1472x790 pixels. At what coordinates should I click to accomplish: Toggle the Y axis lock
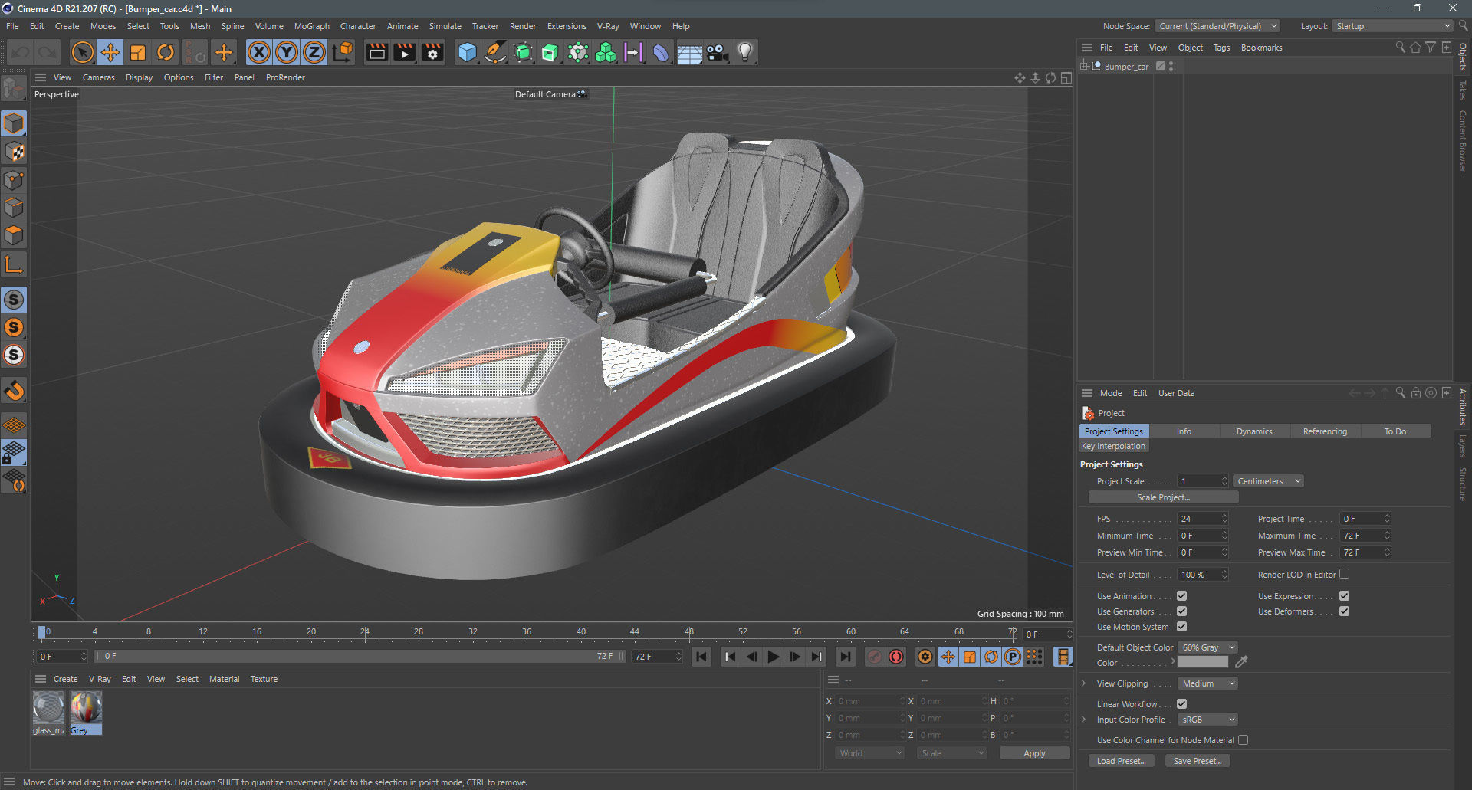[287, 52]
